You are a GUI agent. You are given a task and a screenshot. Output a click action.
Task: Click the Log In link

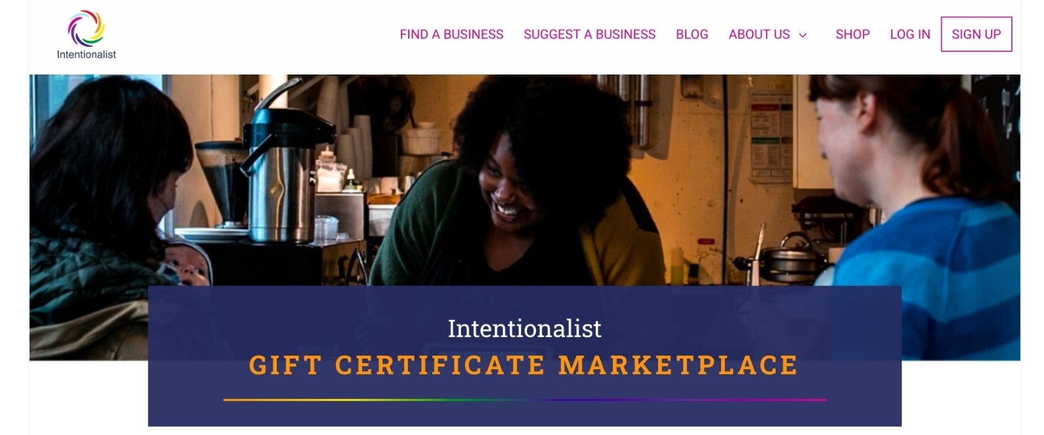910,34
